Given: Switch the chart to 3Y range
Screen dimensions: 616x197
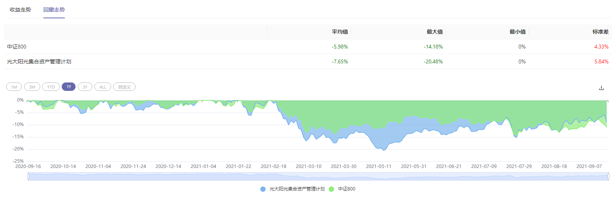Looking at the screenshot, I should (85, 87).
